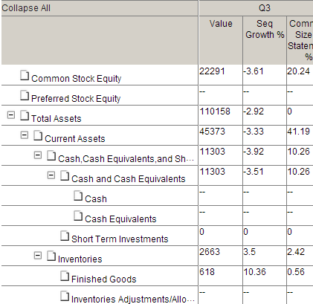
Task: Collapse the Cash and Cash Equivalents node
Action: click(x=51, y=175)
